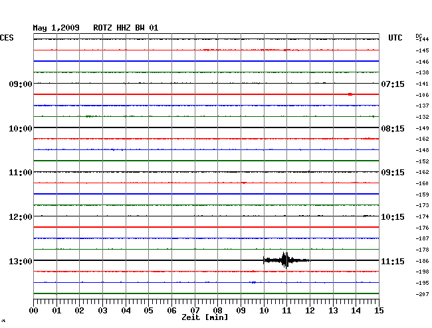Click the DC offset value -187
Screen dimensions: 432x328
[x=422, y=238]
